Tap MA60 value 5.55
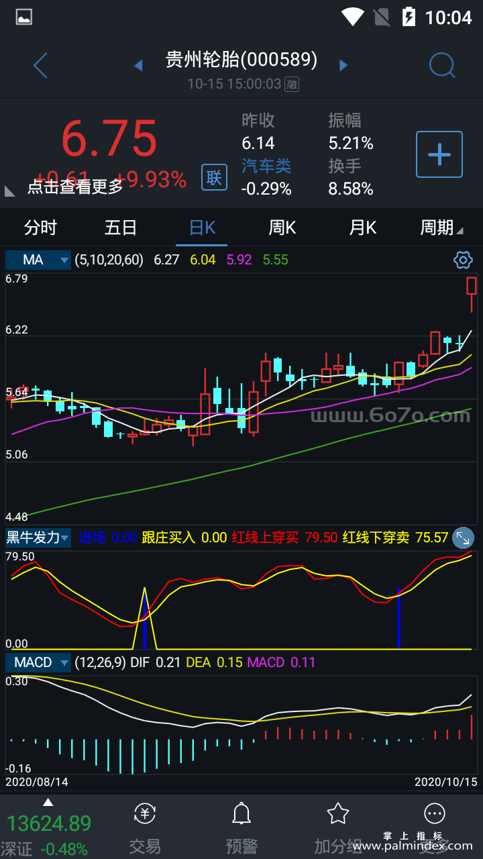The image size is (483, 859). 276,260
